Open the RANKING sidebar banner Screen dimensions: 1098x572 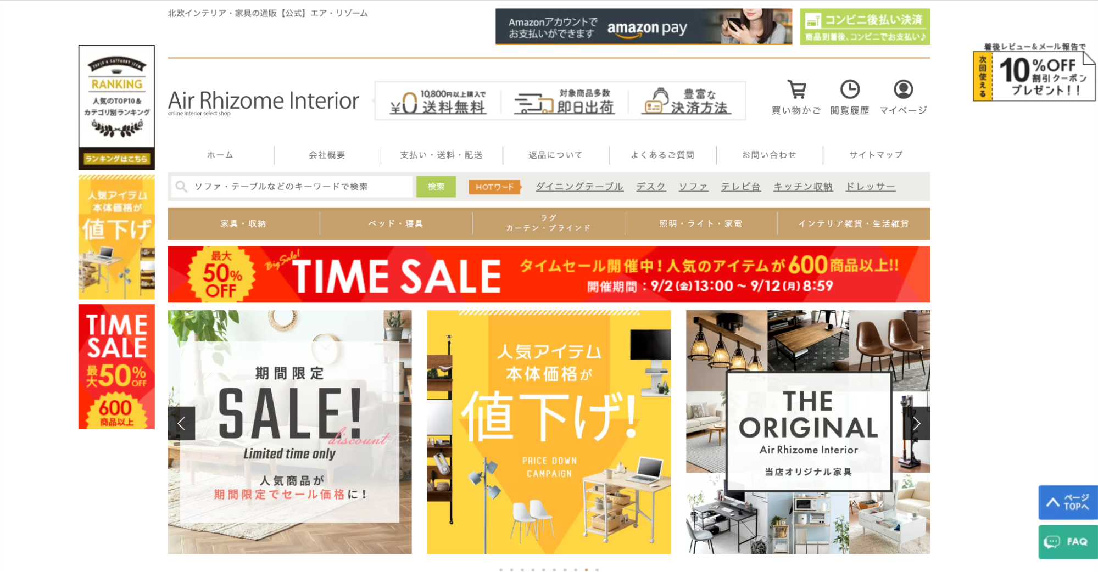click(x=116, y=107)
